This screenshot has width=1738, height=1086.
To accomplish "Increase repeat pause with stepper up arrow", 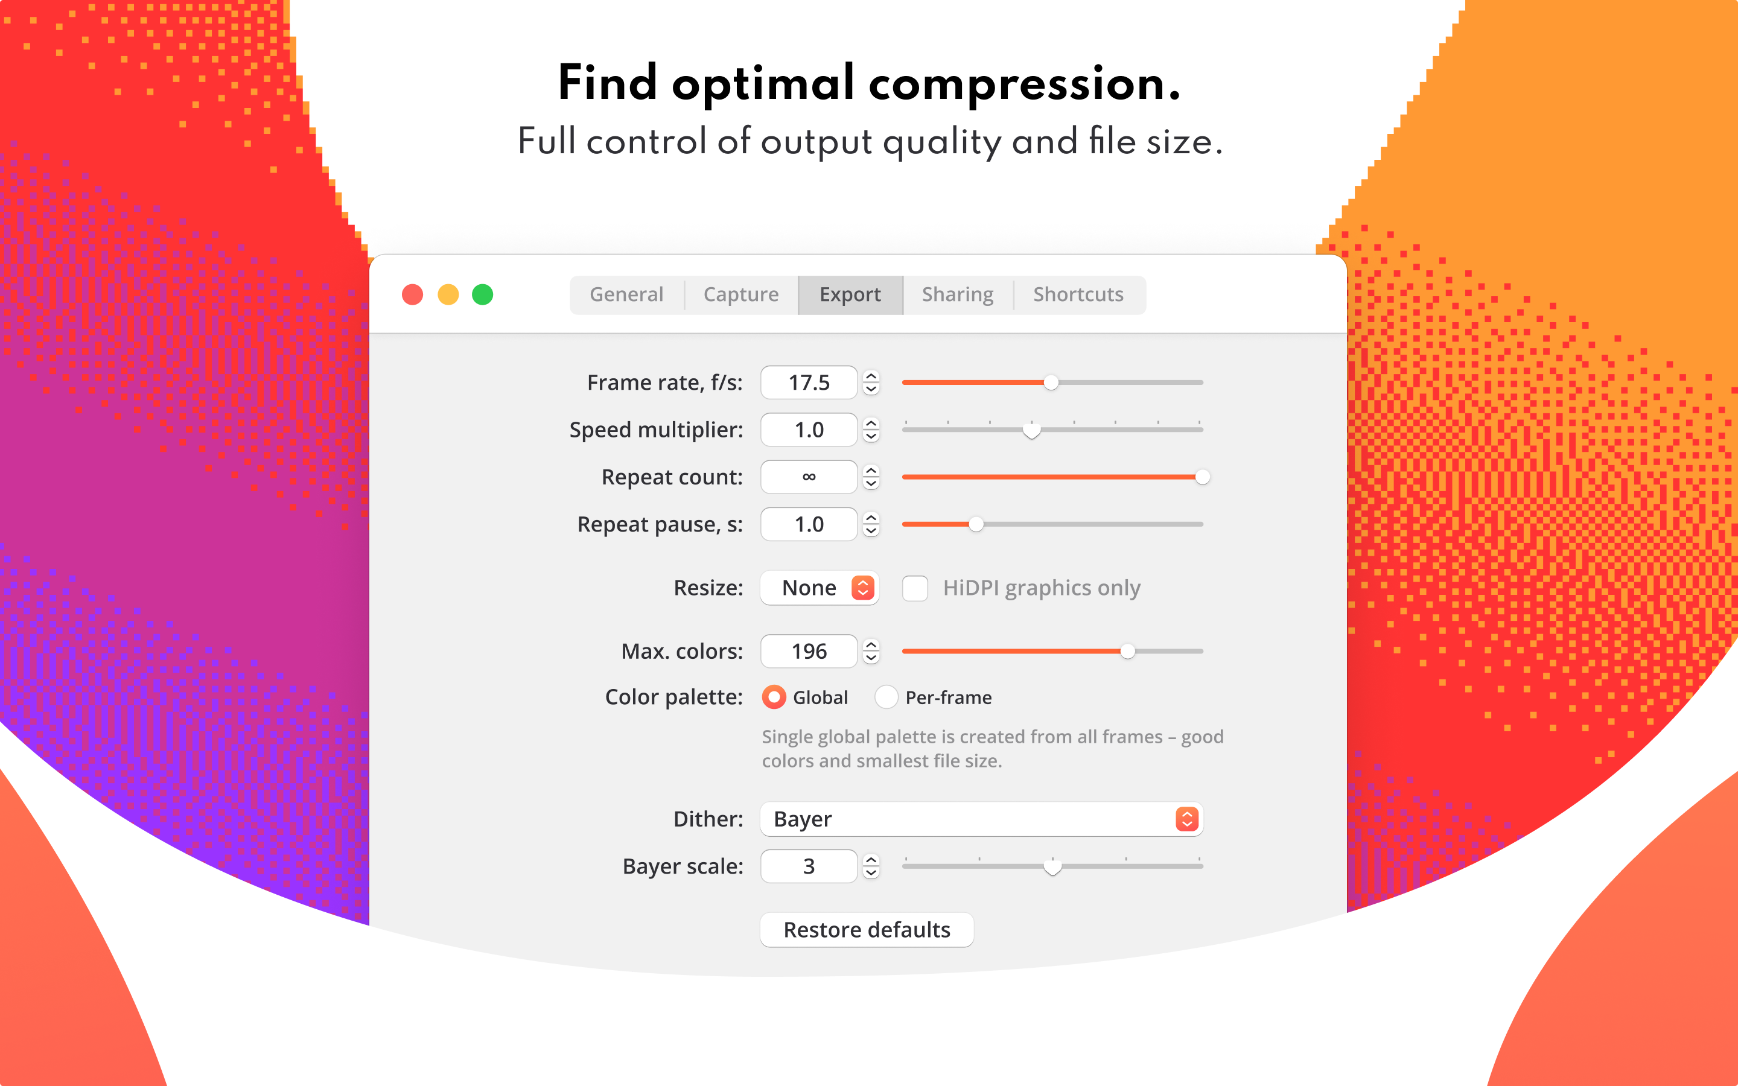I will (871, 518).
